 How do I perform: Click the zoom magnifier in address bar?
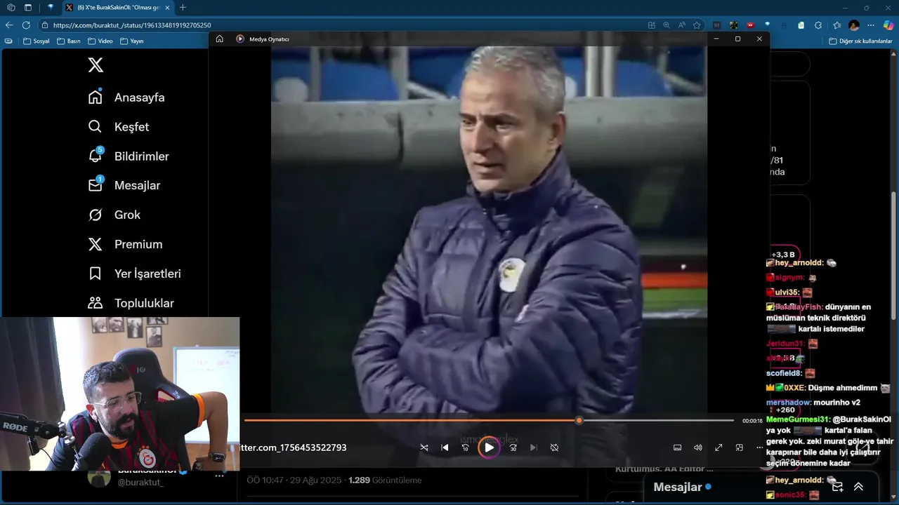point(667,25)
